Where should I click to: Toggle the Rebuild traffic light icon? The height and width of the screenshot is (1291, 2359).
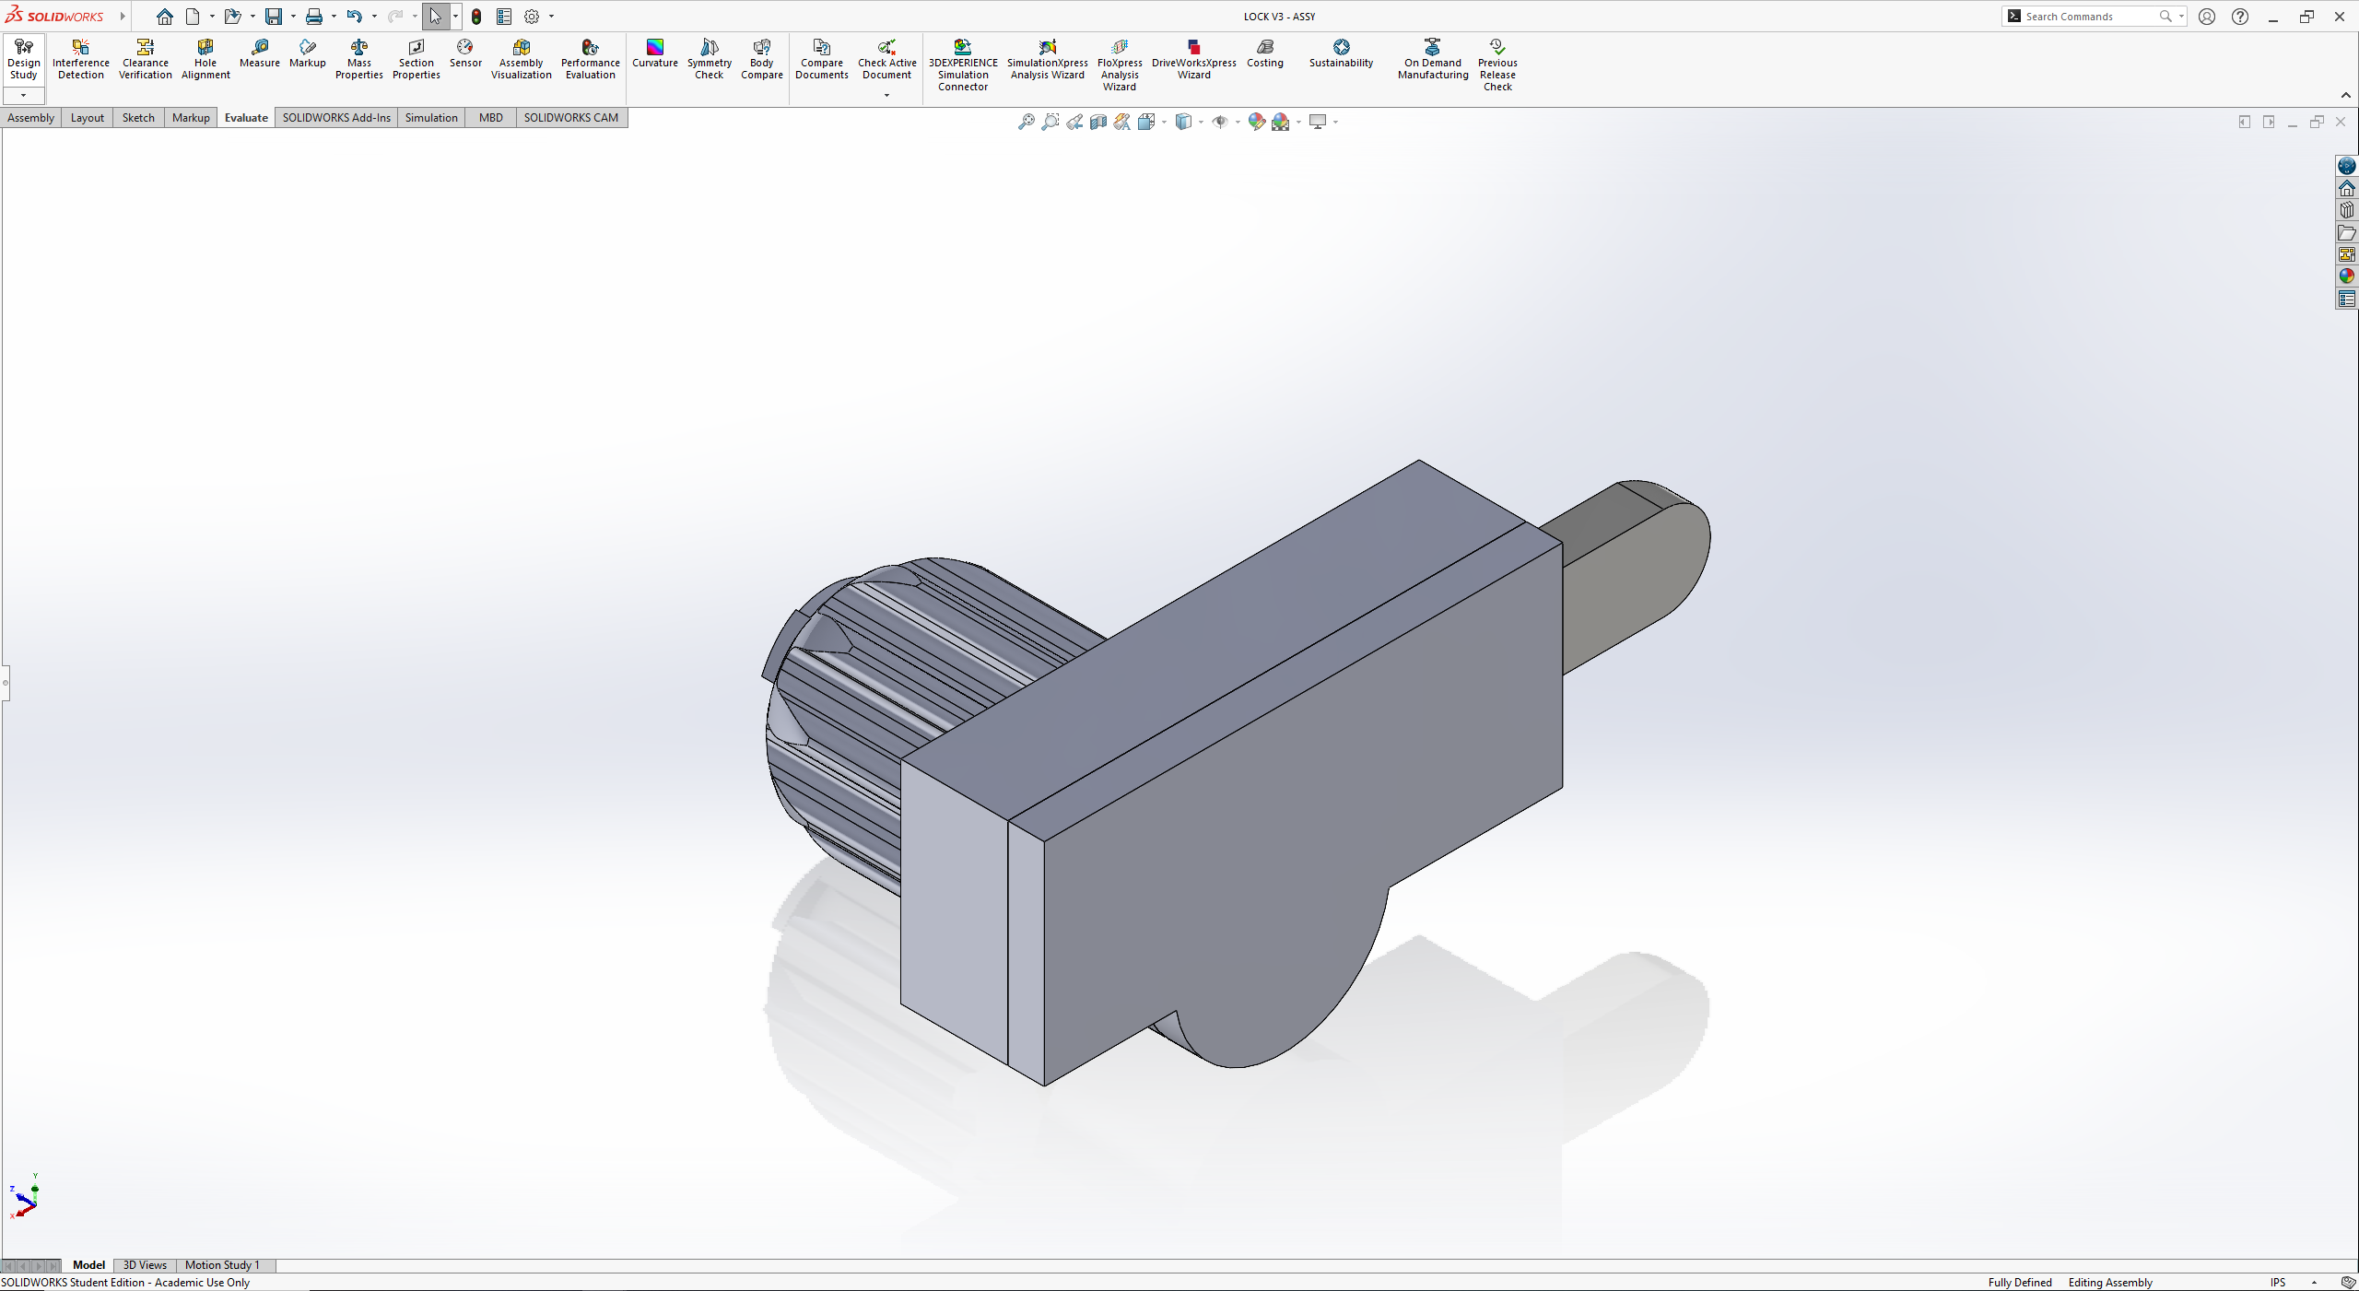476,17
